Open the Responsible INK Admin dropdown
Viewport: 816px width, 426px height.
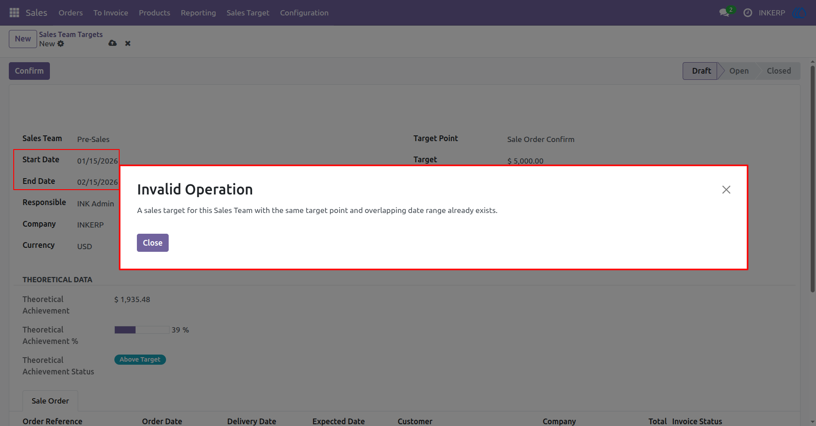tap(95, 204)
